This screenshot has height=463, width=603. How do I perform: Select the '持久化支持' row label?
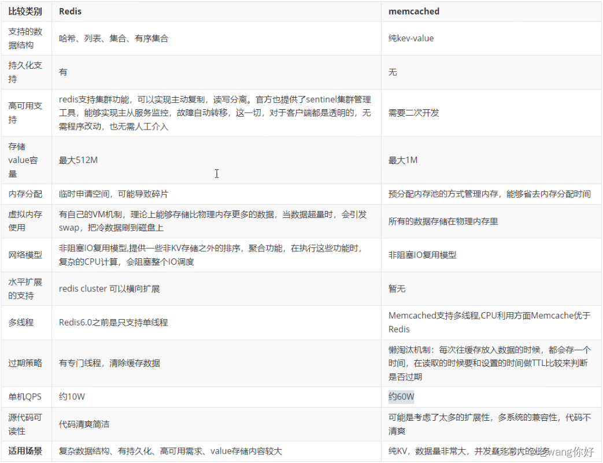coord(25,72)
